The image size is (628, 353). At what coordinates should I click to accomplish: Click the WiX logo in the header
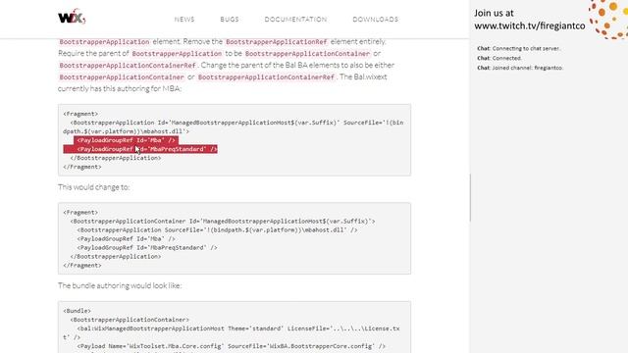pyautogui.click(x=72, y=17)
